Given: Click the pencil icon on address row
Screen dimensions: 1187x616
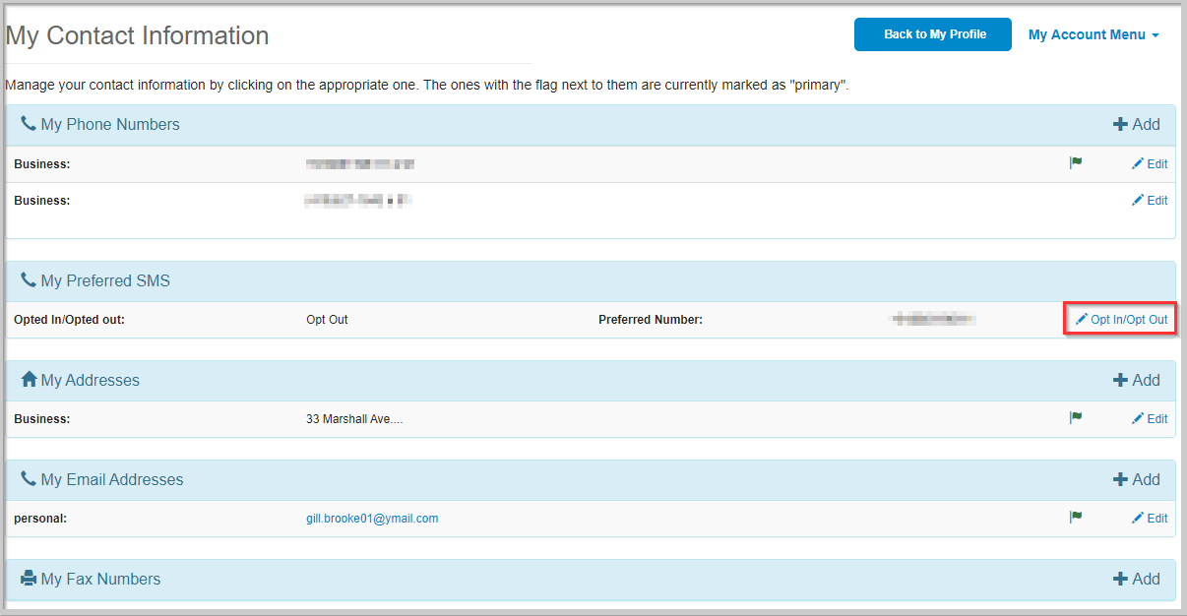Looking at the screenshot, I should click(1138, 419).
